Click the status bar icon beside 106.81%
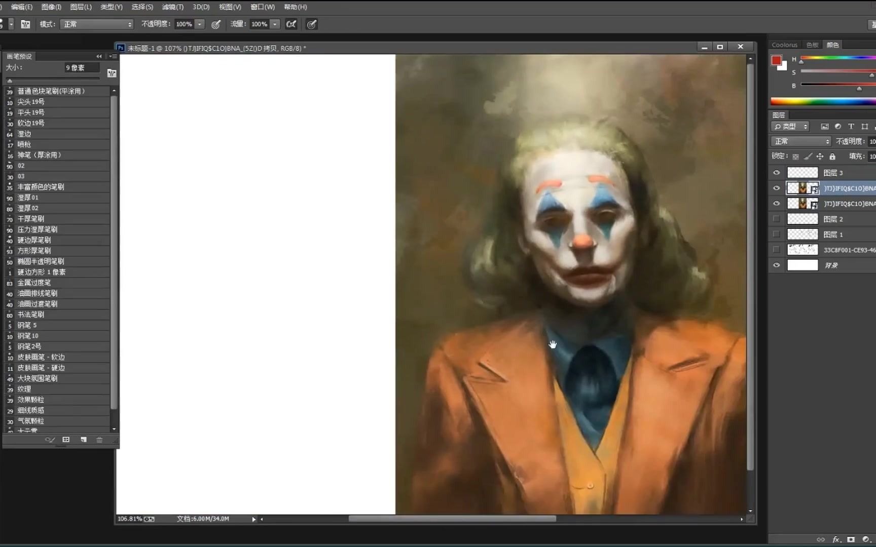 149,519
